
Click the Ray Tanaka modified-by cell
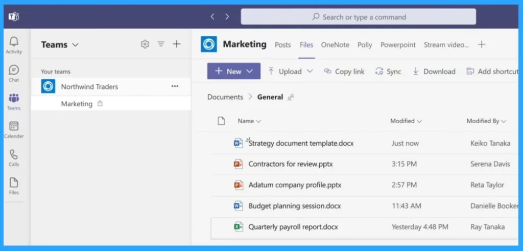pyautogui.click(x=487, y=227)
